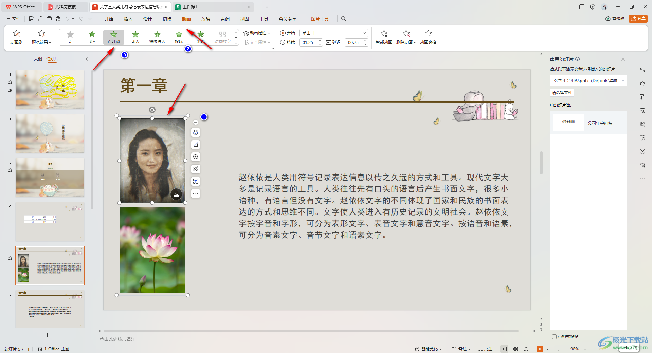
Task: Open the presentation file path dropdown
Action: tap(623, 80)
